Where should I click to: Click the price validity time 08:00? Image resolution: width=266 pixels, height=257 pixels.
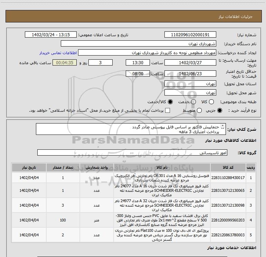coord(138,74)
